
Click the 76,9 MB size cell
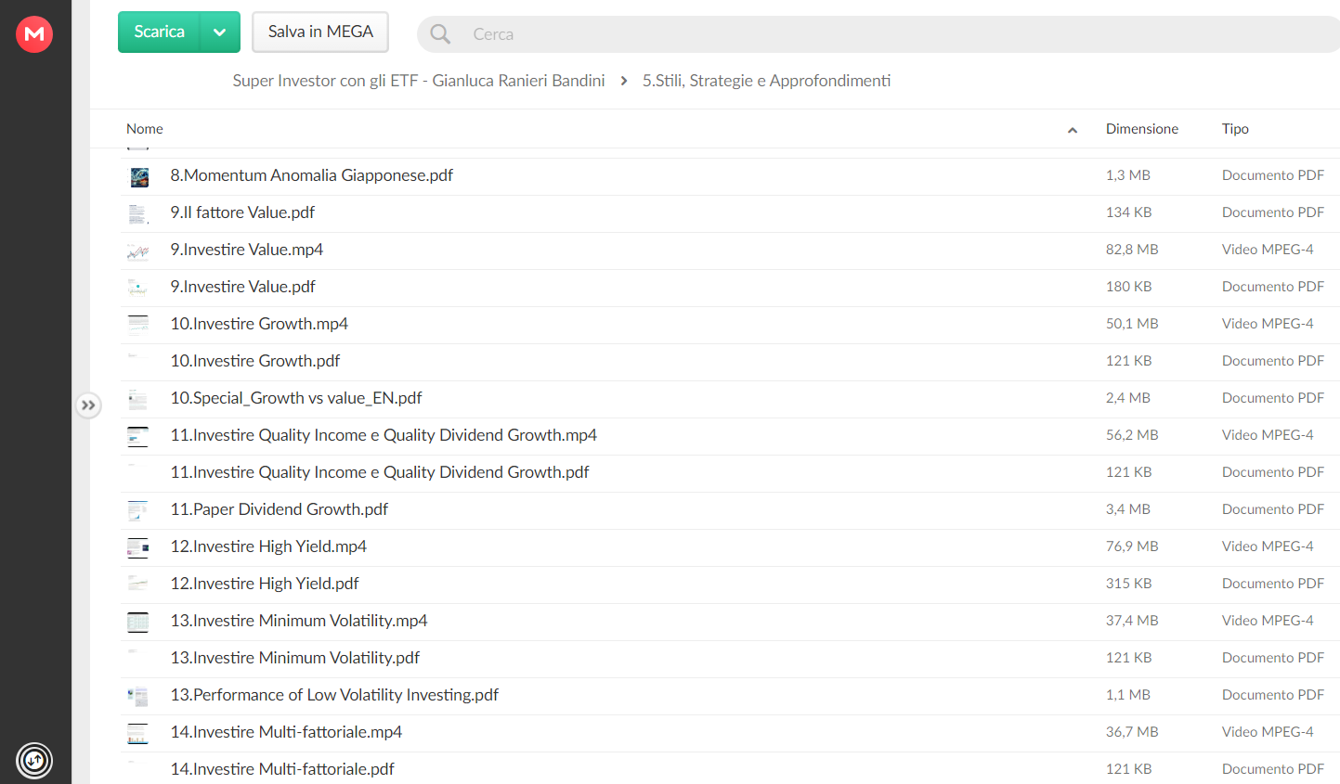click(1132, 546)
